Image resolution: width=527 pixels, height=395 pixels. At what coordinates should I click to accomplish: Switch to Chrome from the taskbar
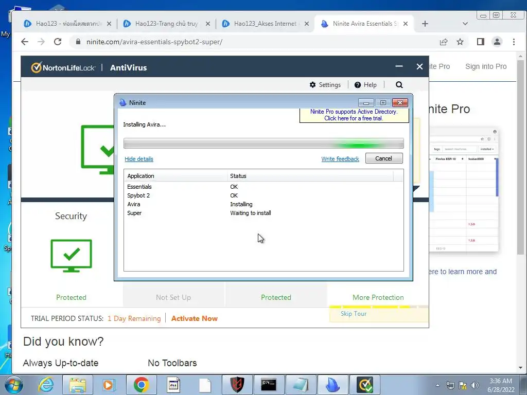(141, 385)
